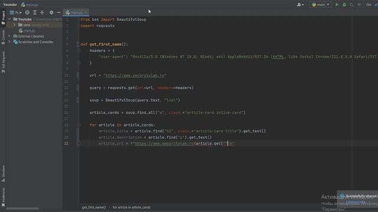Click the Project panel horizontal scrollbar

tap(23, 208)
